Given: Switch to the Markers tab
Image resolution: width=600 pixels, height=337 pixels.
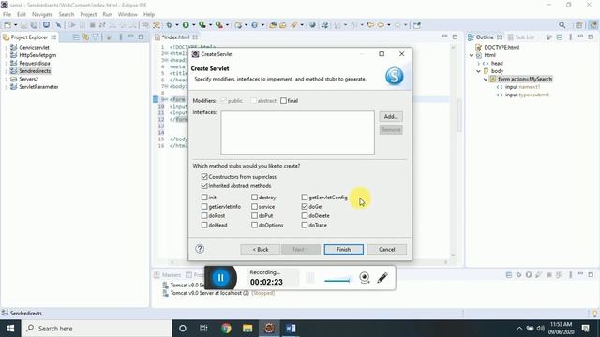Looking at the screenshot, I should coord(167,274).
